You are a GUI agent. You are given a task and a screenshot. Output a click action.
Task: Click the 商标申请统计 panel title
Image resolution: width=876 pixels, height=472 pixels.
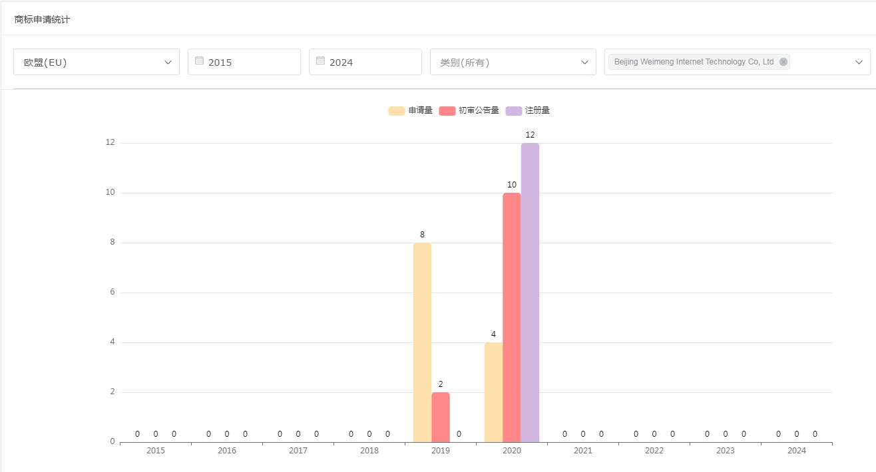(x=43, y=19)
